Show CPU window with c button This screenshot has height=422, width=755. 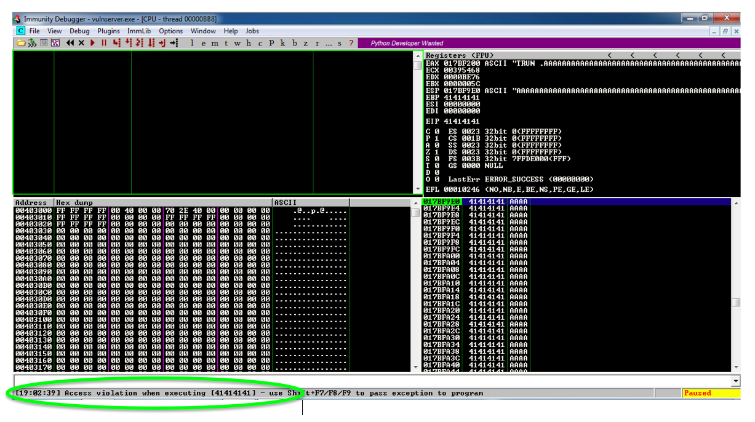[260, 43]
